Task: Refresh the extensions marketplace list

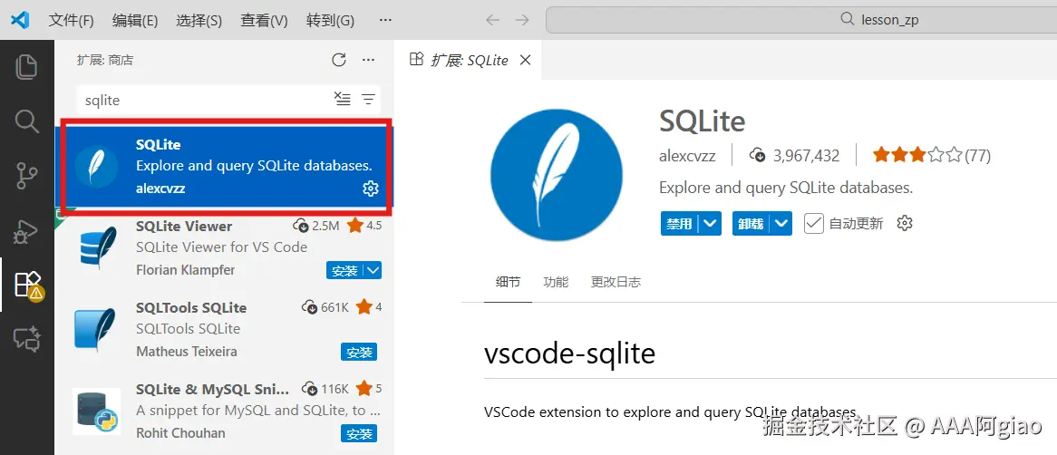Action: [x=339, y=60]
